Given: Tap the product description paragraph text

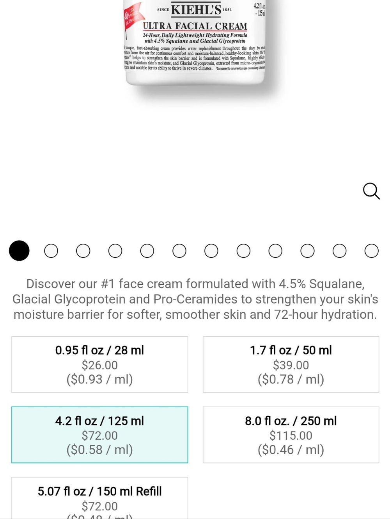Looking at the screenshot, I should click(195, 299).
